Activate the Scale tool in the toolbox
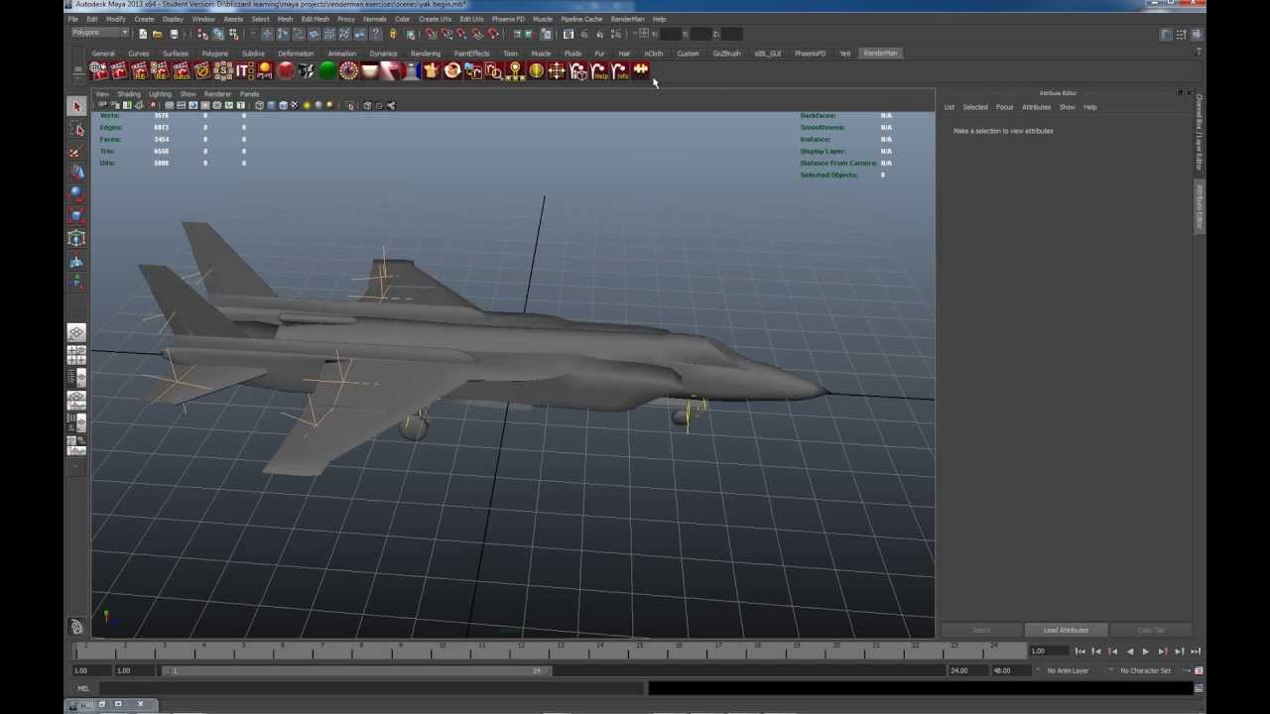Screen dimensions: 1270x714 click(76, 216)
